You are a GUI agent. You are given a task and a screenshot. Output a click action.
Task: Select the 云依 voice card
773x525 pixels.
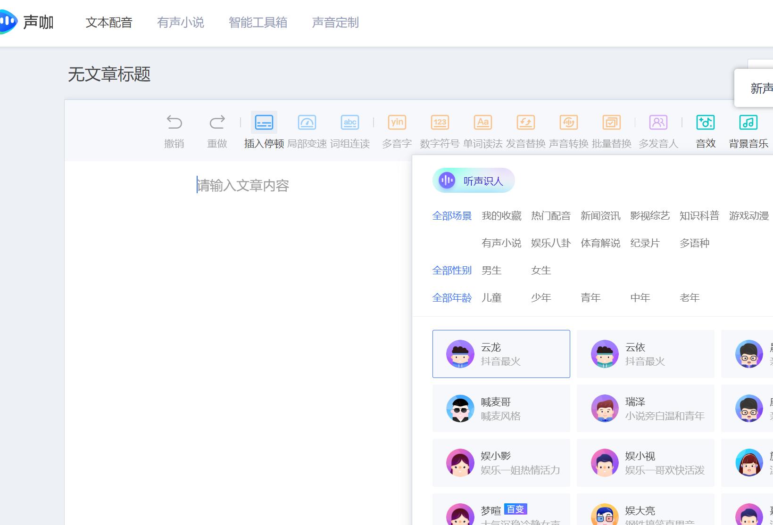645,353
